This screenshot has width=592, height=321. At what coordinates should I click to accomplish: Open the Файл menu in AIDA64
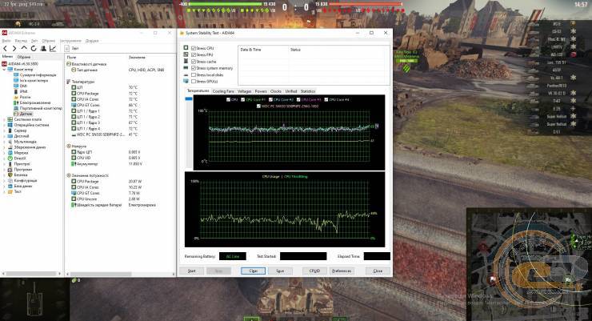[6, 41]
